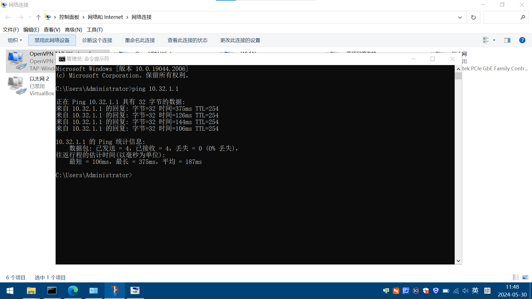The height and width of the screenshot is (299, 532).
Task: Click 诊断这个连接 button
Action: (97, 40)
